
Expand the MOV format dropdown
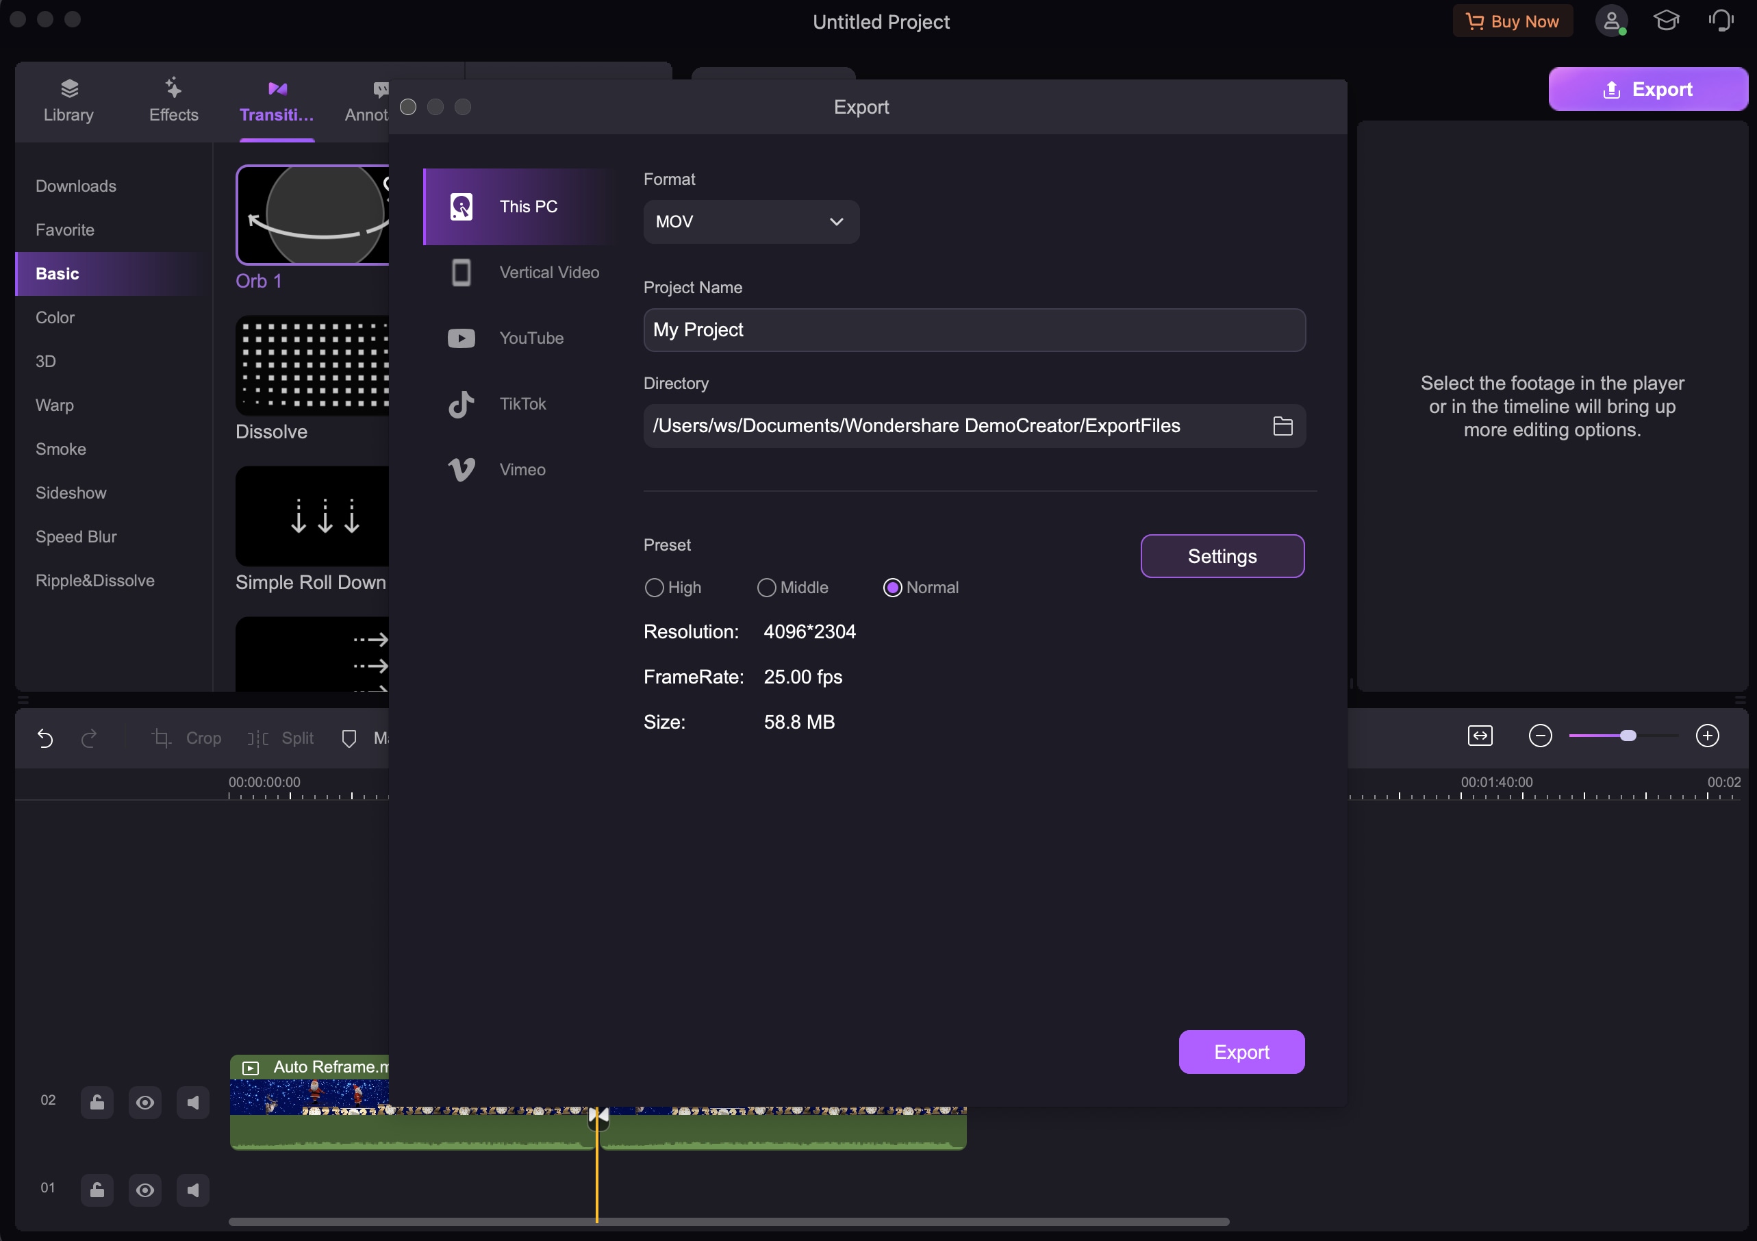click(748, 222)
